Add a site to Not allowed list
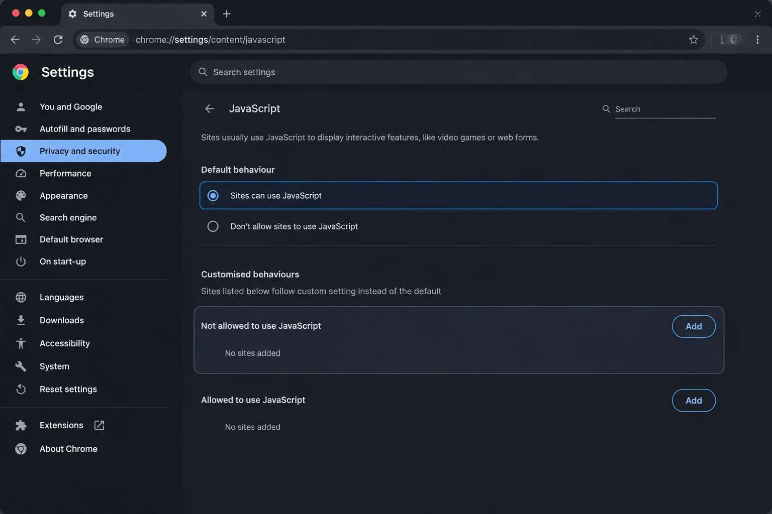Image resolution: width=772 pixels, height=514 pixels. click(694, 326)
